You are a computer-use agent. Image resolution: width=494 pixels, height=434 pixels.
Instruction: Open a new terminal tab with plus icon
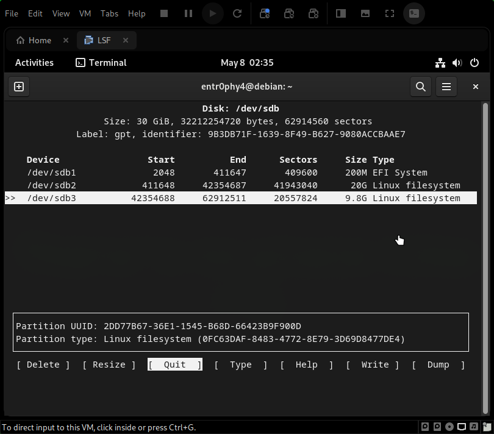[19, 87]
